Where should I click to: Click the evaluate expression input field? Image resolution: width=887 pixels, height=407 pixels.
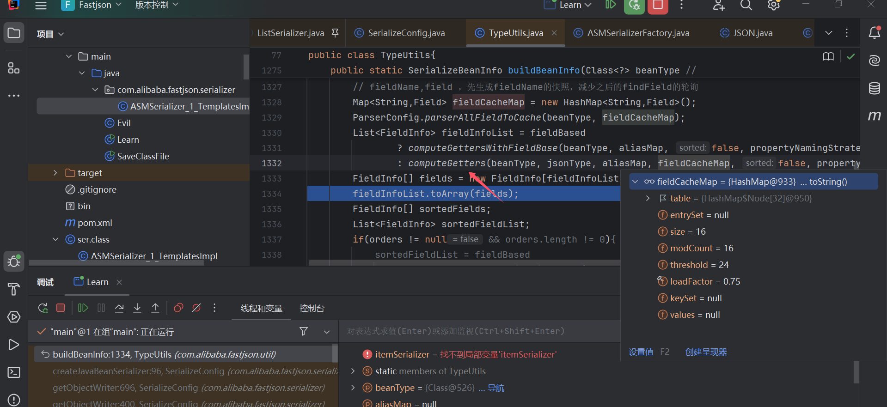pos(479,331)
